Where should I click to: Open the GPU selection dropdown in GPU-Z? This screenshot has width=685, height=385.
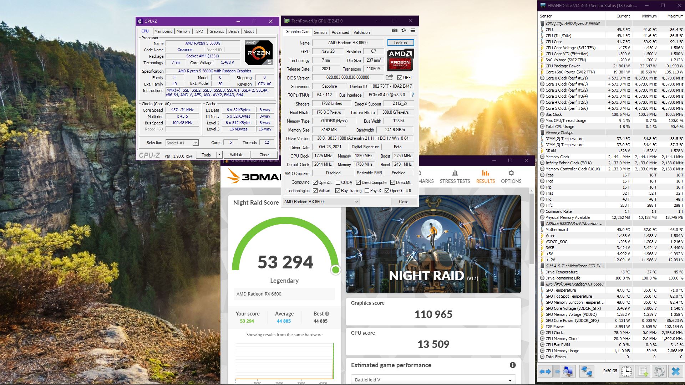pos(321,201)
